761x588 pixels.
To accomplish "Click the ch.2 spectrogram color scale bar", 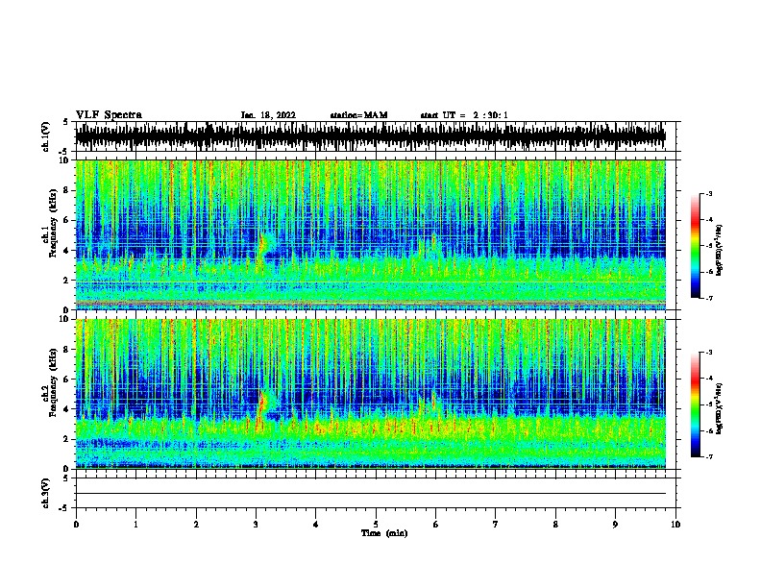I will (x=695, y=404).
